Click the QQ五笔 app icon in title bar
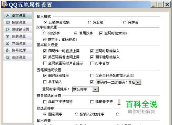Image resolution: width=172 pixels, height=125 pixels. (4, 4)
